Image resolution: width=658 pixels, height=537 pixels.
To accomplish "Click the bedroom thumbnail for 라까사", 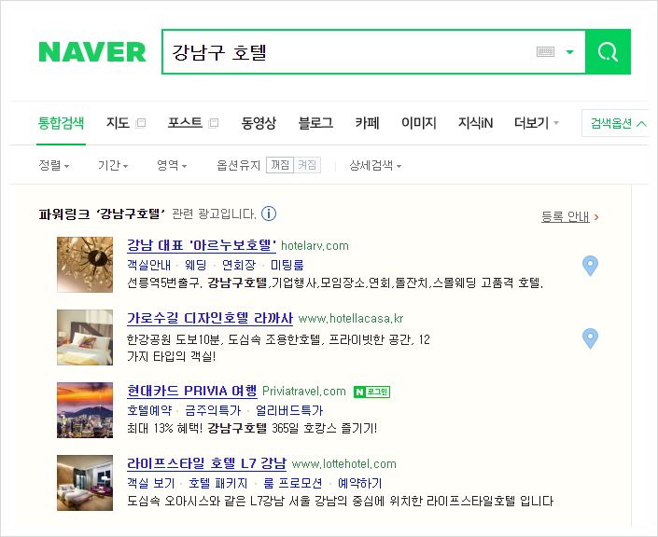I will click(85, 337).
